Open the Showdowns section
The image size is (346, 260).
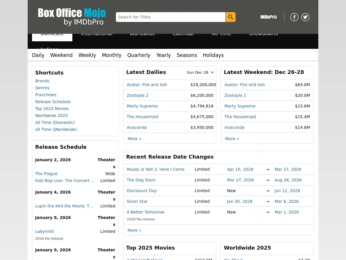tap(263, 34)
